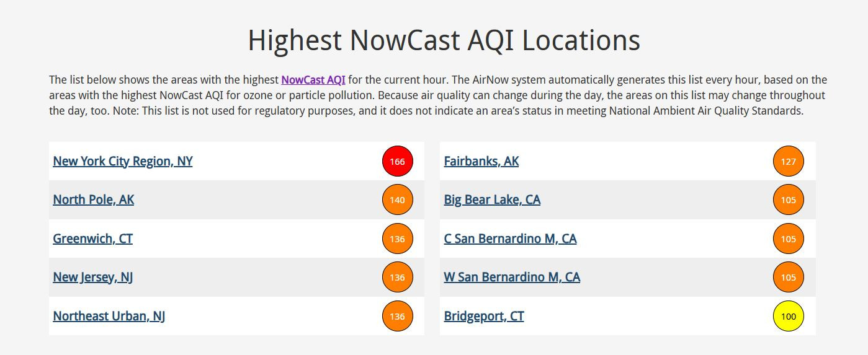
Task: Select the Bridgeport, CT link
Action: 484,316
